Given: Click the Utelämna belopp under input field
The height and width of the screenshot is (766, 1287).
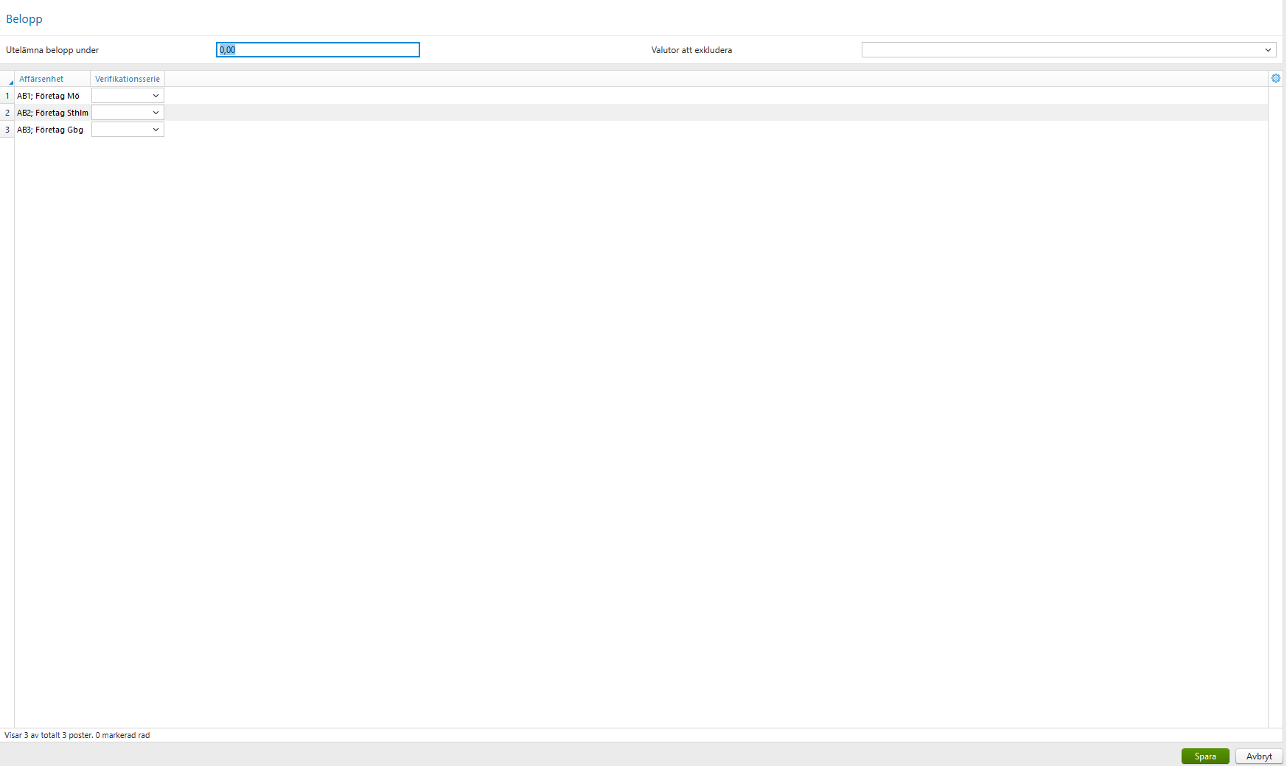Looking at the screenshot, I should [317, 49].
